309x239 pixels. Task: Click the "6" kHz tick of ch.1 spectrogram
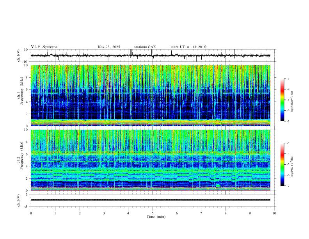27,89
